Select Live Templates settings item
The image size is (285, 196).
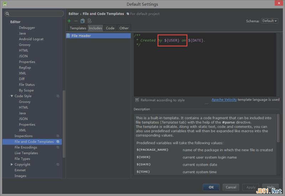click(x=26, y=153)
